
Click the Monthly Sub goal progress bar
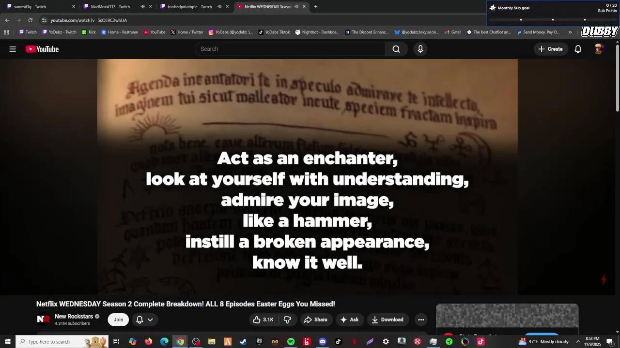click(553, 20)
